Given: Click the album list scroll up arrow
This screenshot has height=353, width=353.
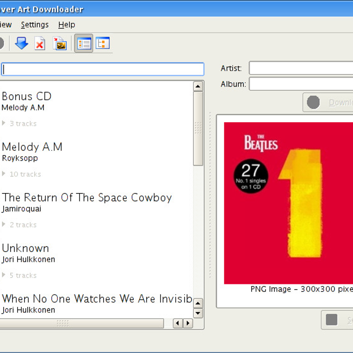Looking at the screenshot, I should point(198,86).
